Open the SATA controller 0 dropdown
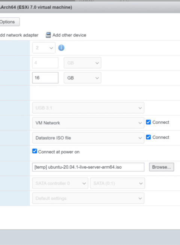 coord(60,183)
